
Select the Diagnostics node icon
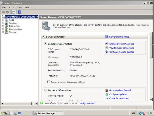[x=7, y=26]
